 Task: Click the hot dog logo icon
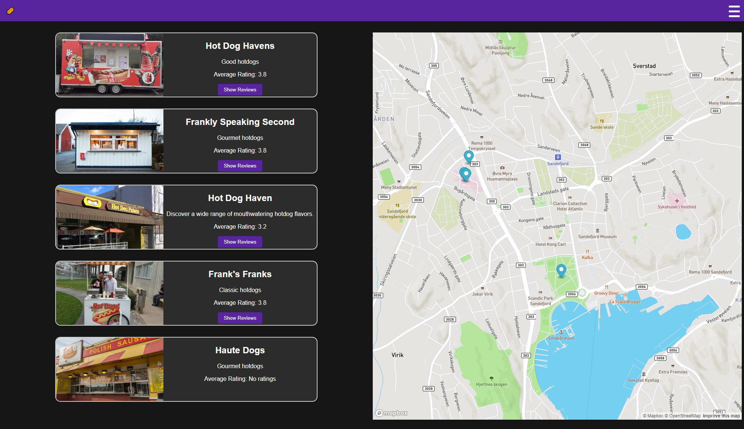coord(10,11)
